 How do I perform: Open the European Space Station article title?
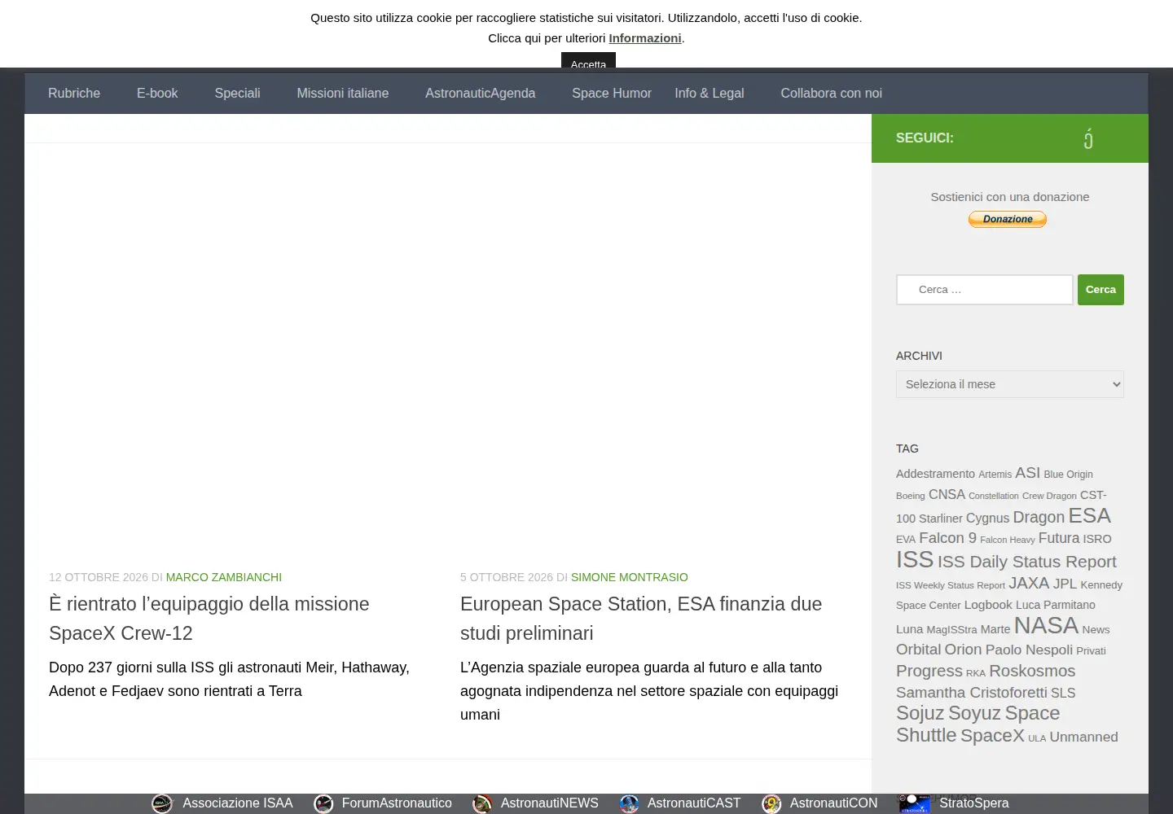coord(641,619)
